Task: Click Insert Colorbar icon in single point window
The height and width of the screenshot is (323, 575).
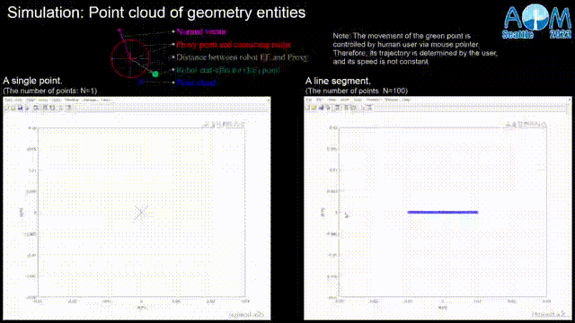Action: pyautogui.click(x=46, y=108)
